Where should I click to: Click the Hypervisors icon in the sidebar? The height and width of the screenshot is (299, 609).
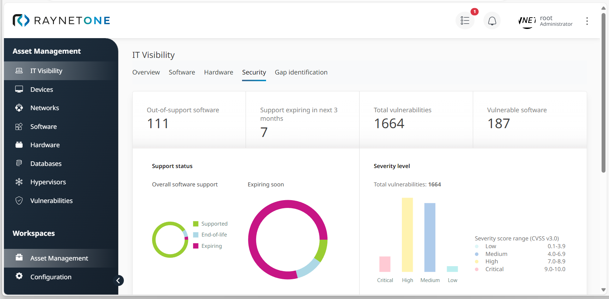pos(19,182)
